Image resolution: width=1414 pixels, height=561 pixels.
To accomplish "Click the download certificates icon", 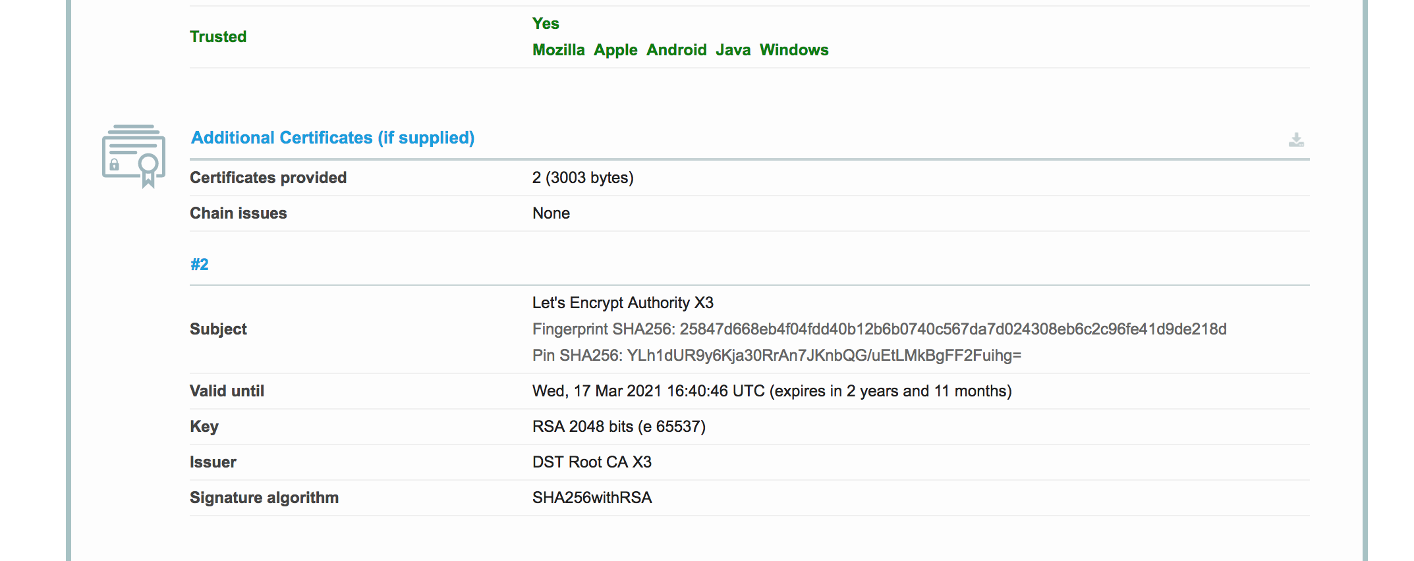I will pos(1295,140).
